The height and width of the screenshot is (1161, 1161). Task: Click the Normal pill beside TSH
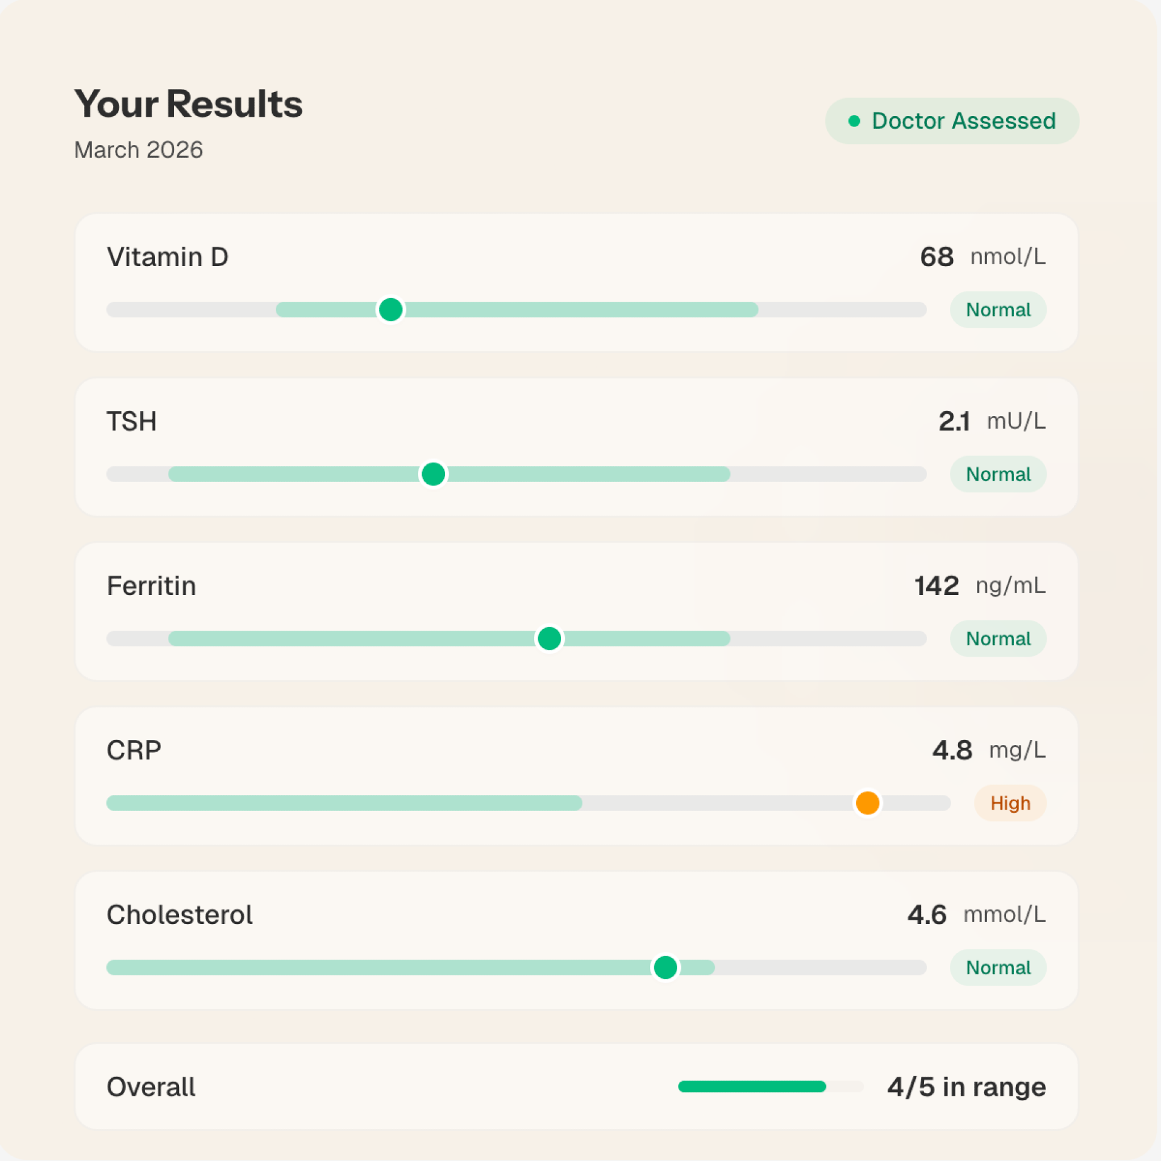point(998,474)
